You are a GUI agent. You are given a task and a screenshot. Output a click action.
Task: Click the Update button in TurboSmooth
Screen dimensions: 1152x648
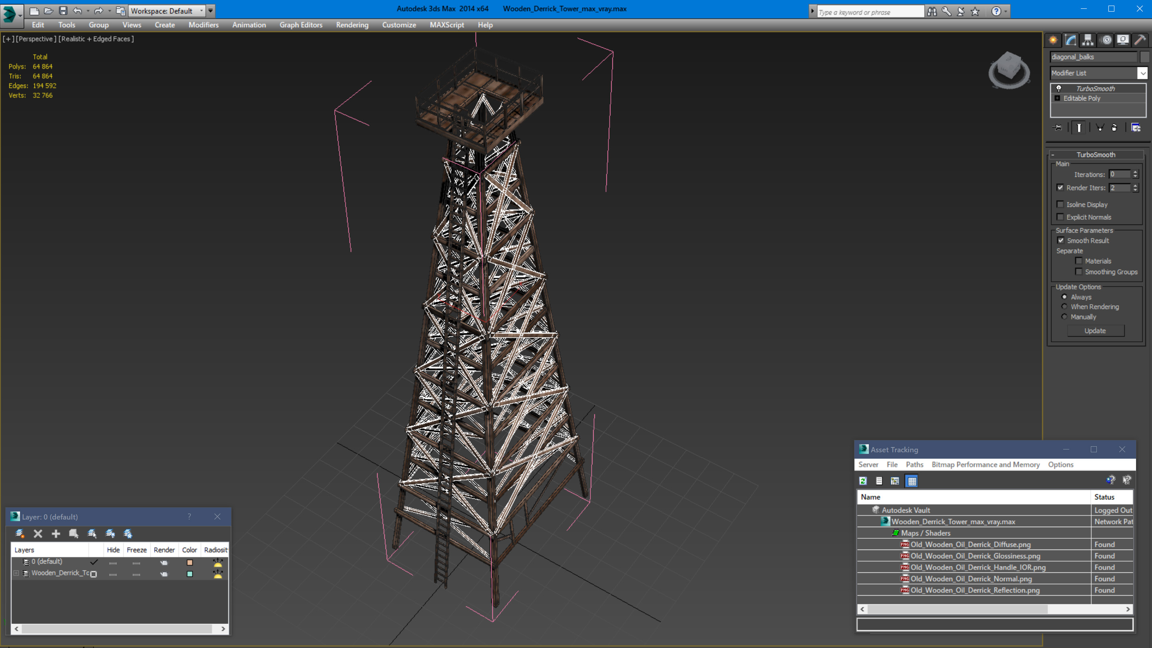(x=1095, y=331)
